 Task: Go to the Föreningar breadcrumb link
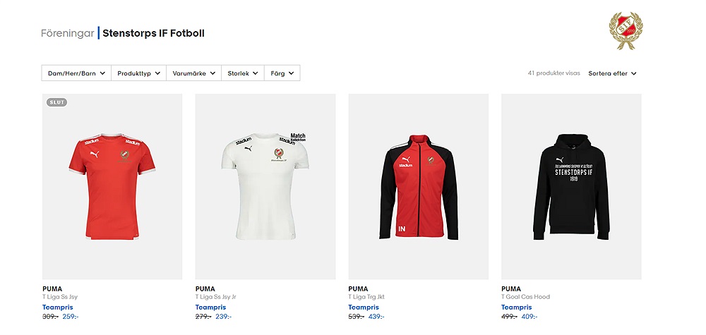pyautogui.click(x=68, y=33)
